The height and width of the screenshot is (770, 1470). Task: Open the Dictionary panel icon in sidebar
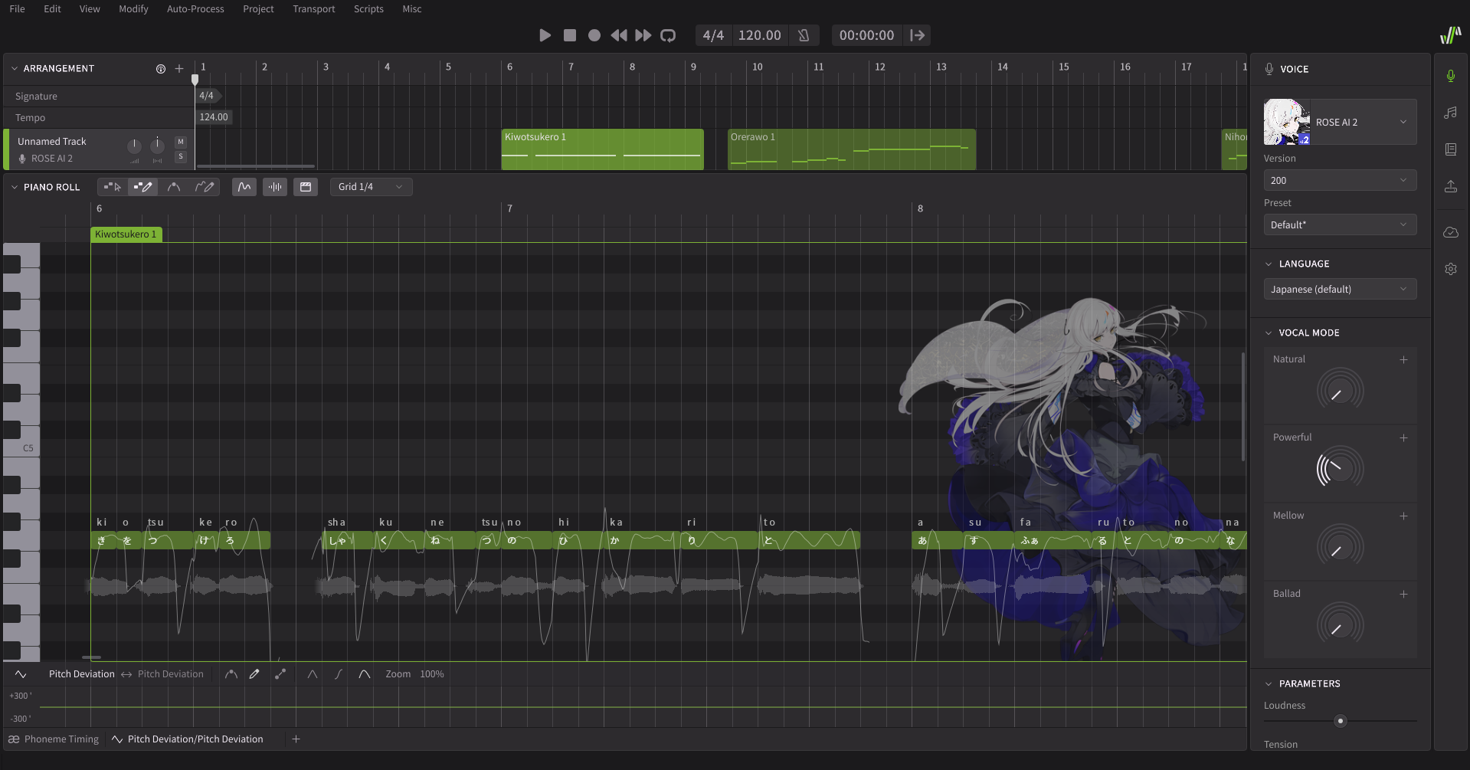pyautogui.click(x=1451, y=149)
